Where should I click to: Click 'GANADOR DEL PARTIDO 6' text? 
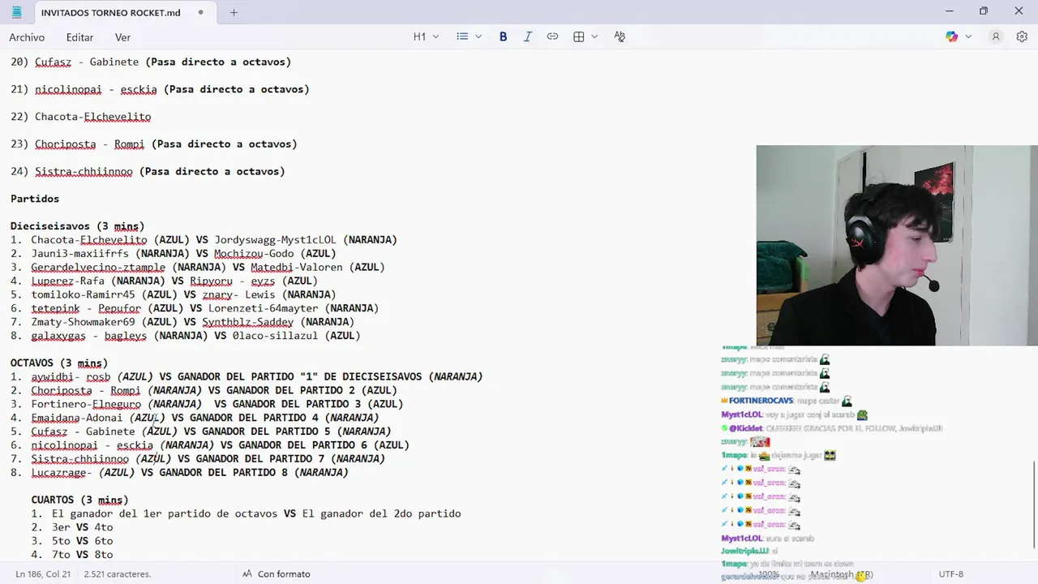[x=302, y=445]
